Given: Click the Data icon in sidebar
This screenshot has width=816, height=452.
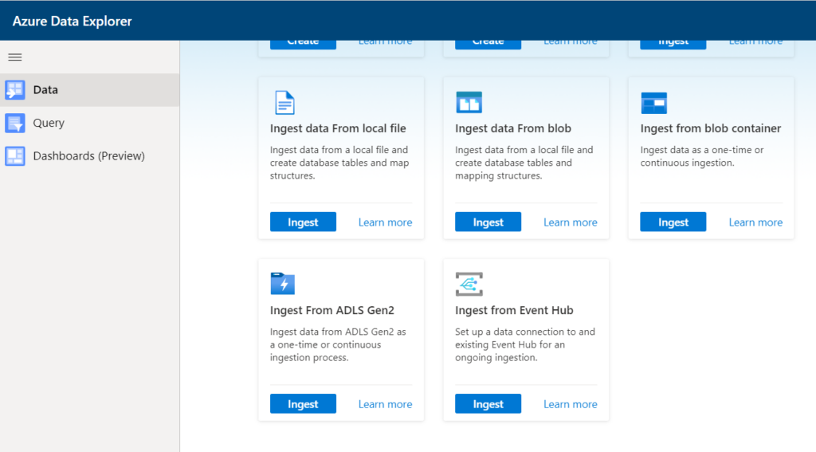Looking at the screenshot, I should (15, 90).
